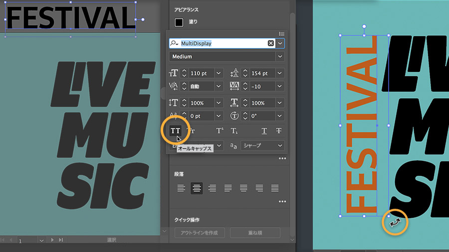Select center paragraph alignment

[197, 188]
